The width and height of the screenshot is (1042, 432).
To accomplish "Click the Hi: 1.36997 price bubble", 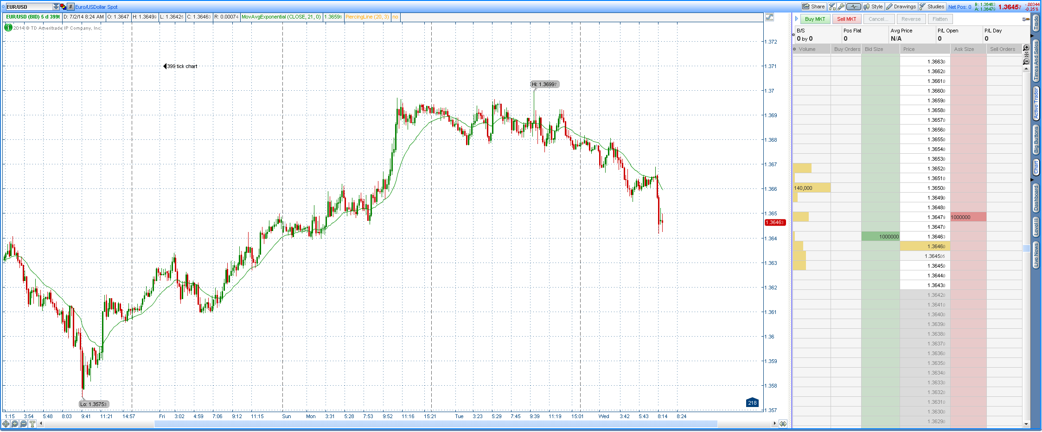I will pyautogui.click(x=544, y=84).
